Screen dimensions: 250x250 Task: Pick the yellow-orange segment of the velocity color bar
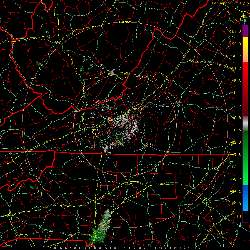(x=245, y=49)
